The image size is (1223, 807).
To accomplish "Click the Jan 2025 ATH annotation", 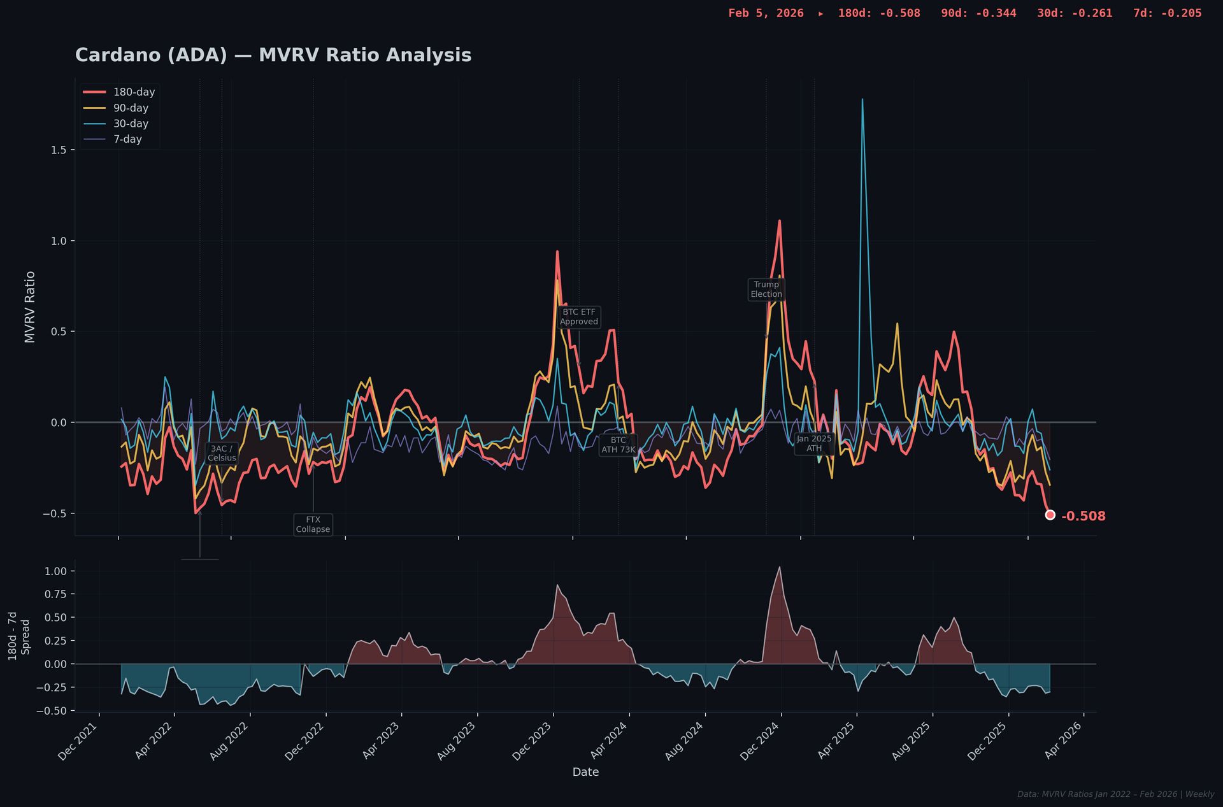I will click(813, 444).
